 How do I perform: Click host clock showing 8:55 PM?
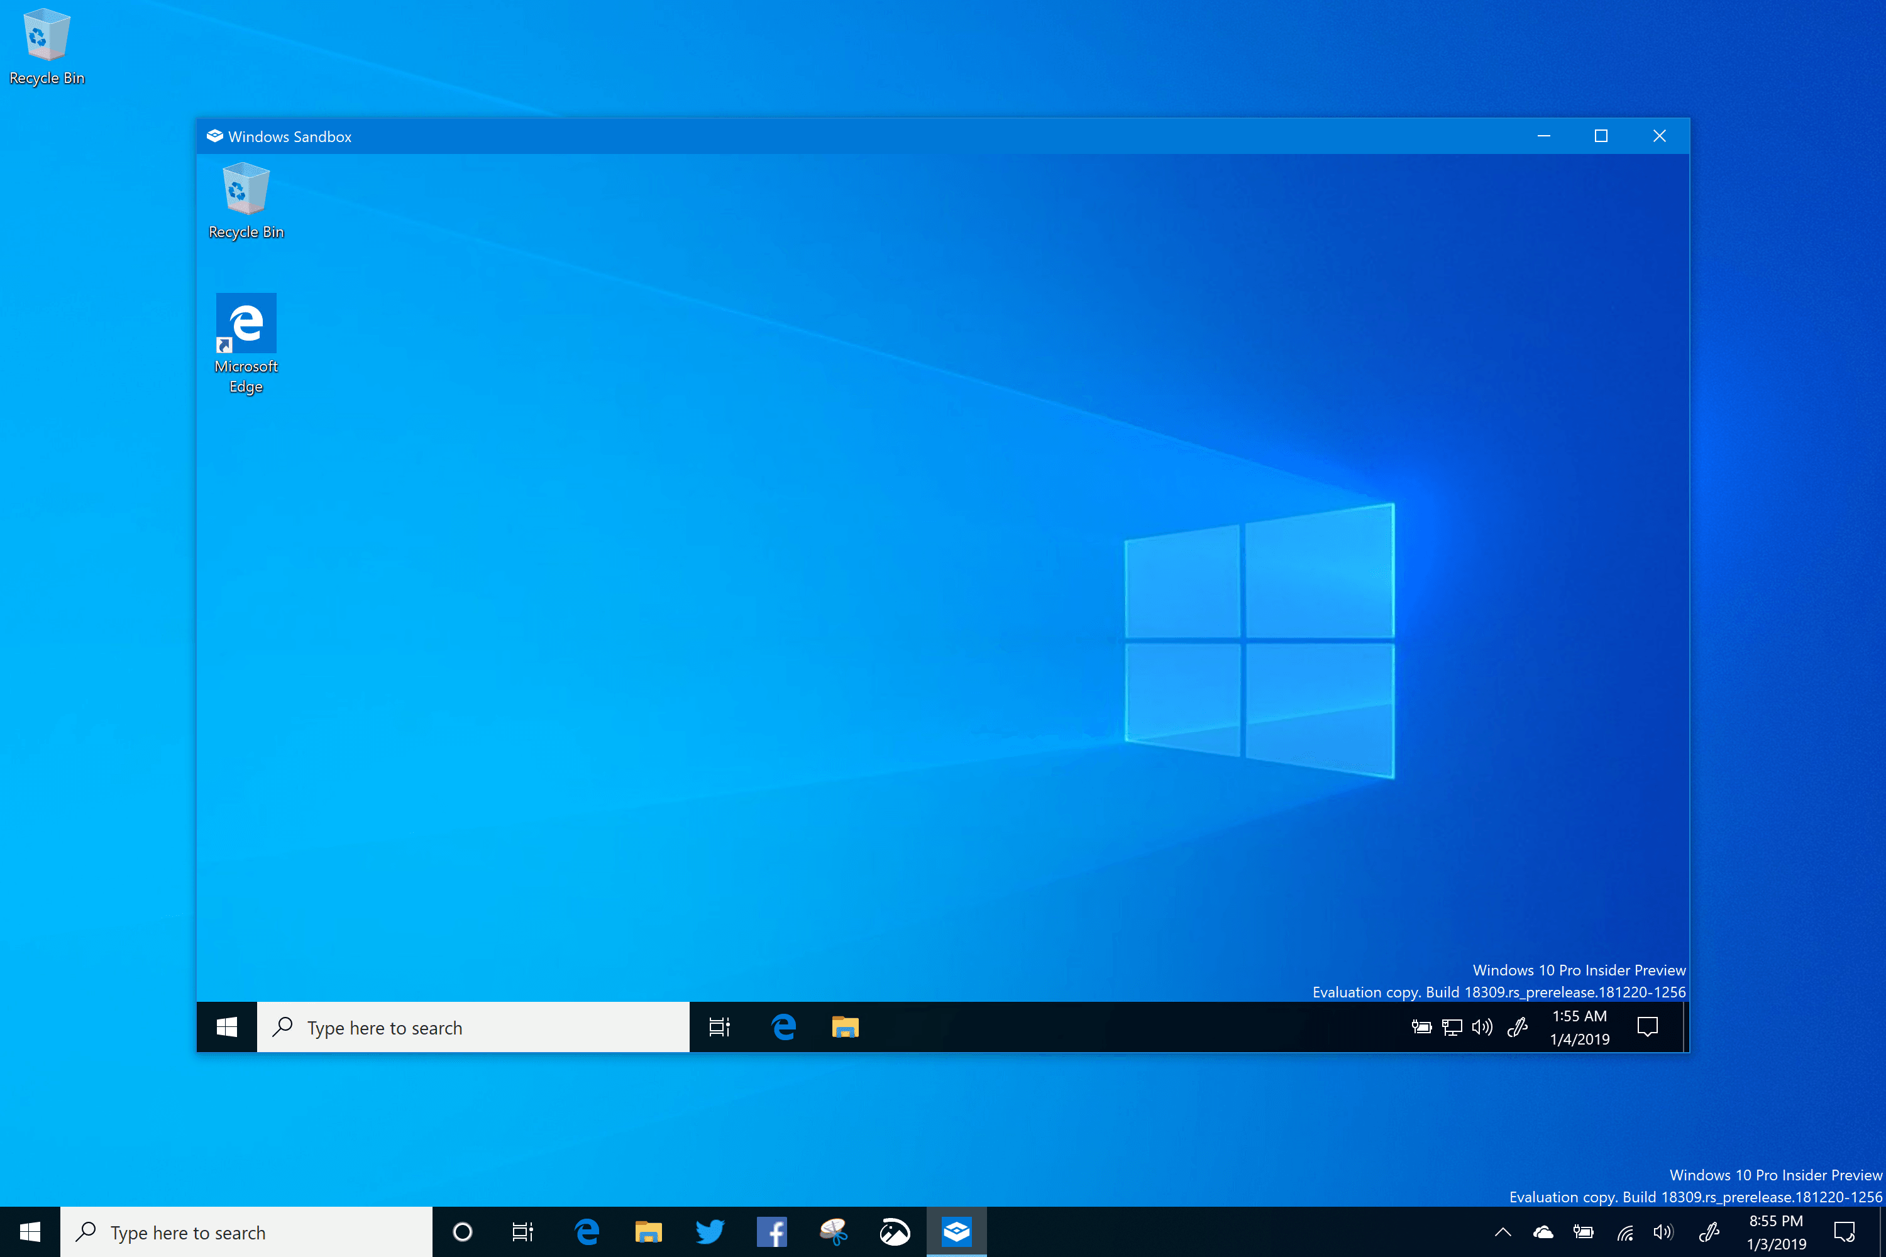[x=1776, y=1232]
